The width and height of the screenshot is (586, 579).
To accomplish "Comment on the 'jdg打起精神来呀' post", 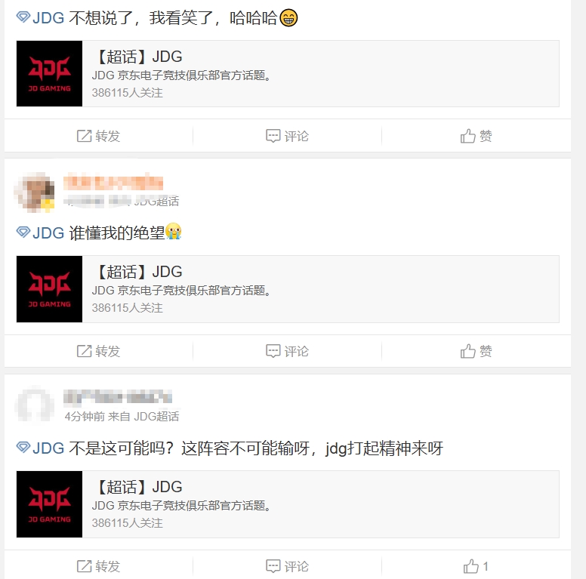I will coord(287,566).
